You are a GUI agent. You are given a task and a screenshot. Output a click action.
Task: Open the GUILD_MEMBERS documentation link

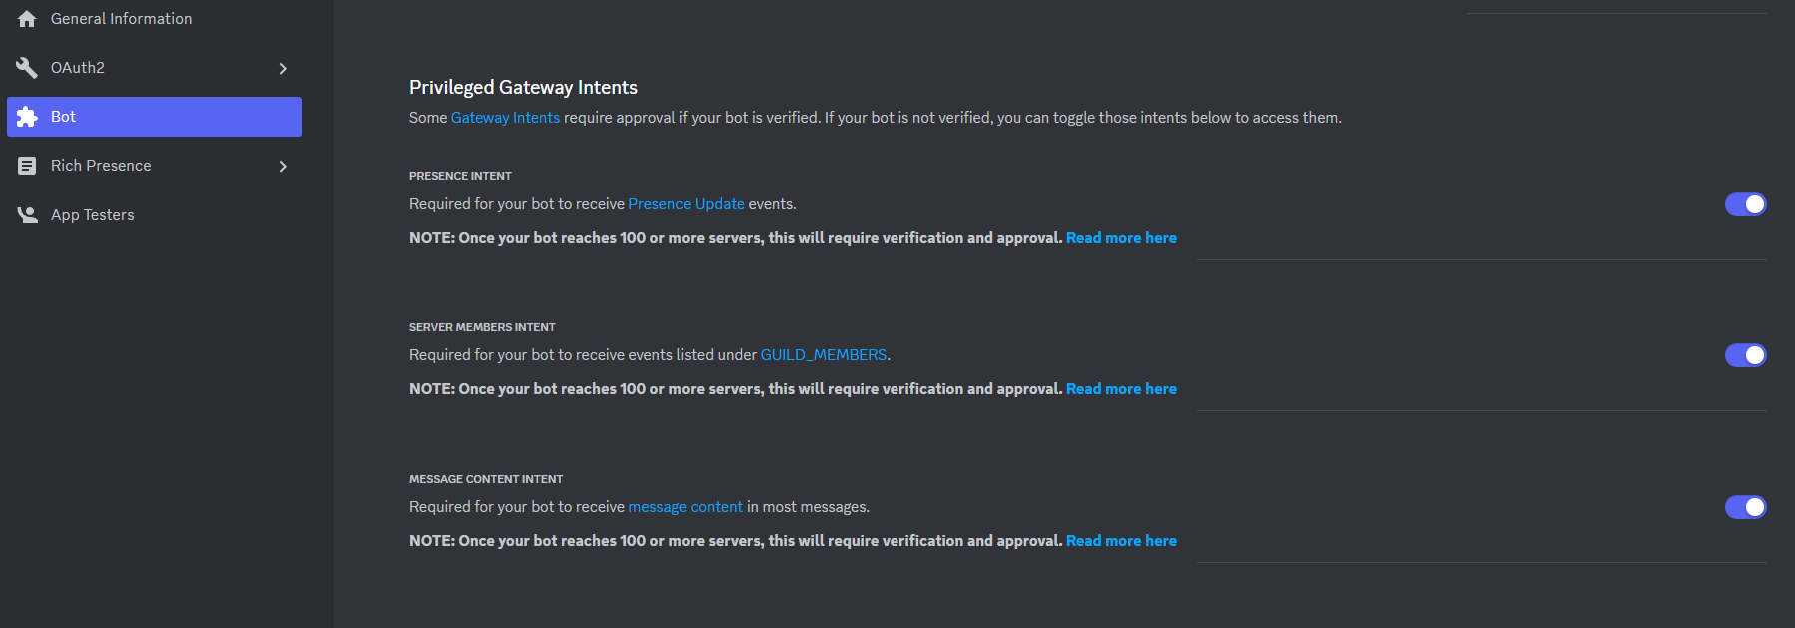[x=823, y=354]
